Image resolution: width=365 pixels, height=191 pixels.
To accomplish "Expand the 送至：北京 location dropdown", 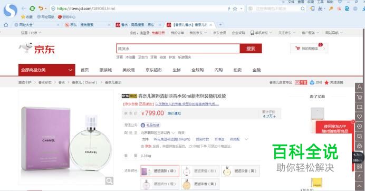I will [31, 33].
